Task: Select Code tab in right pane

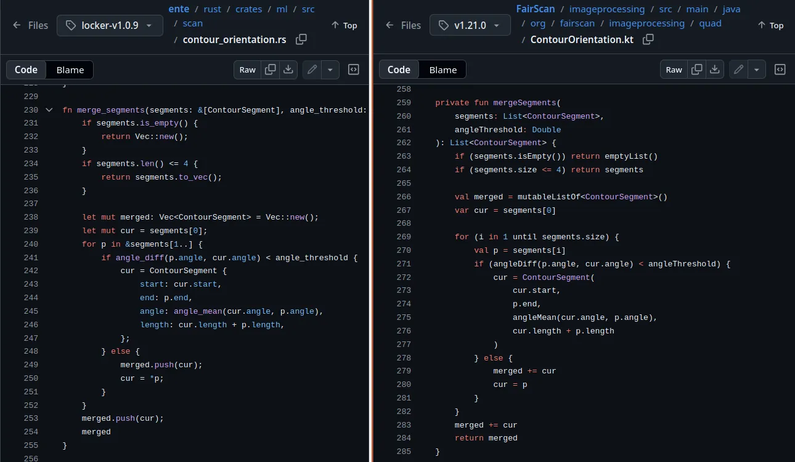Action: (x=399, y=70)
